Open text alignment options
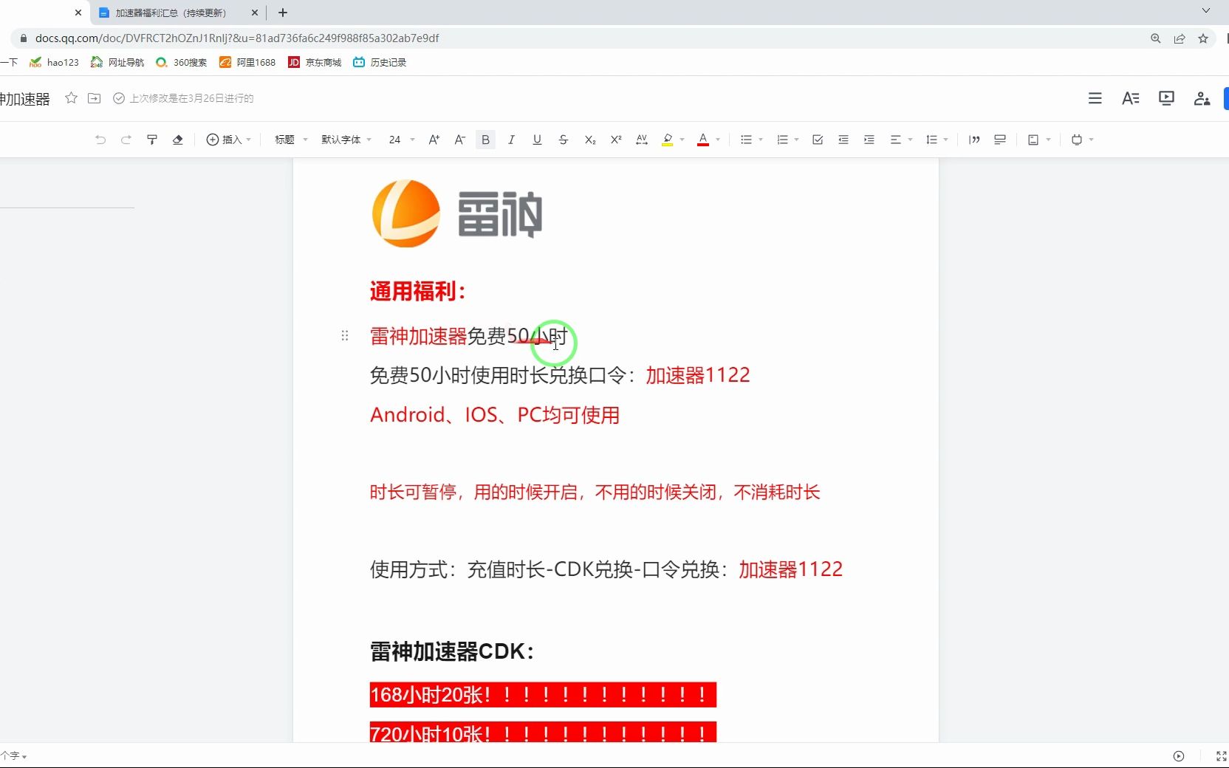The image size is (1229, 768). (901, 140)
